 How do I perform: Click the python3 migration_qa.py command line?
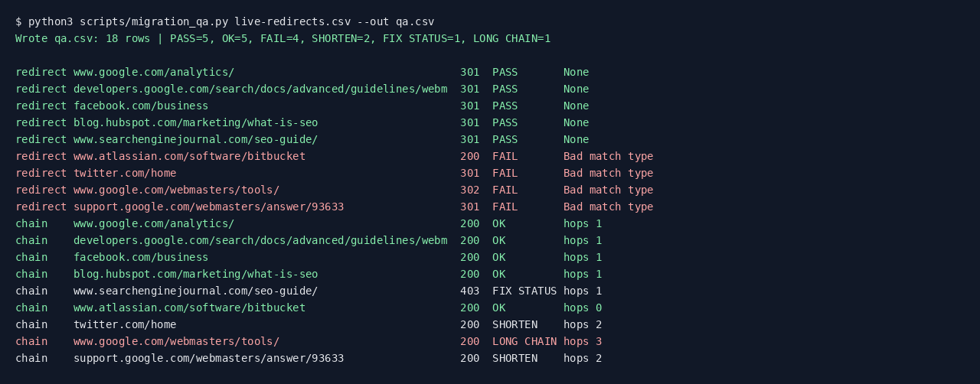point(224,21)
